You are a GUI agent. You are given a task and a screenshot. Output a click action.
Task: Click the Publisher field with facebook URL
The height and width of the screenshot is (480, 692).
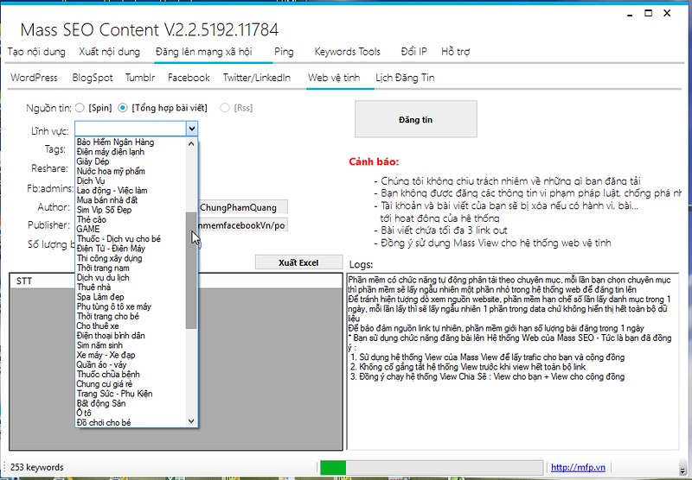click(243, 225)
